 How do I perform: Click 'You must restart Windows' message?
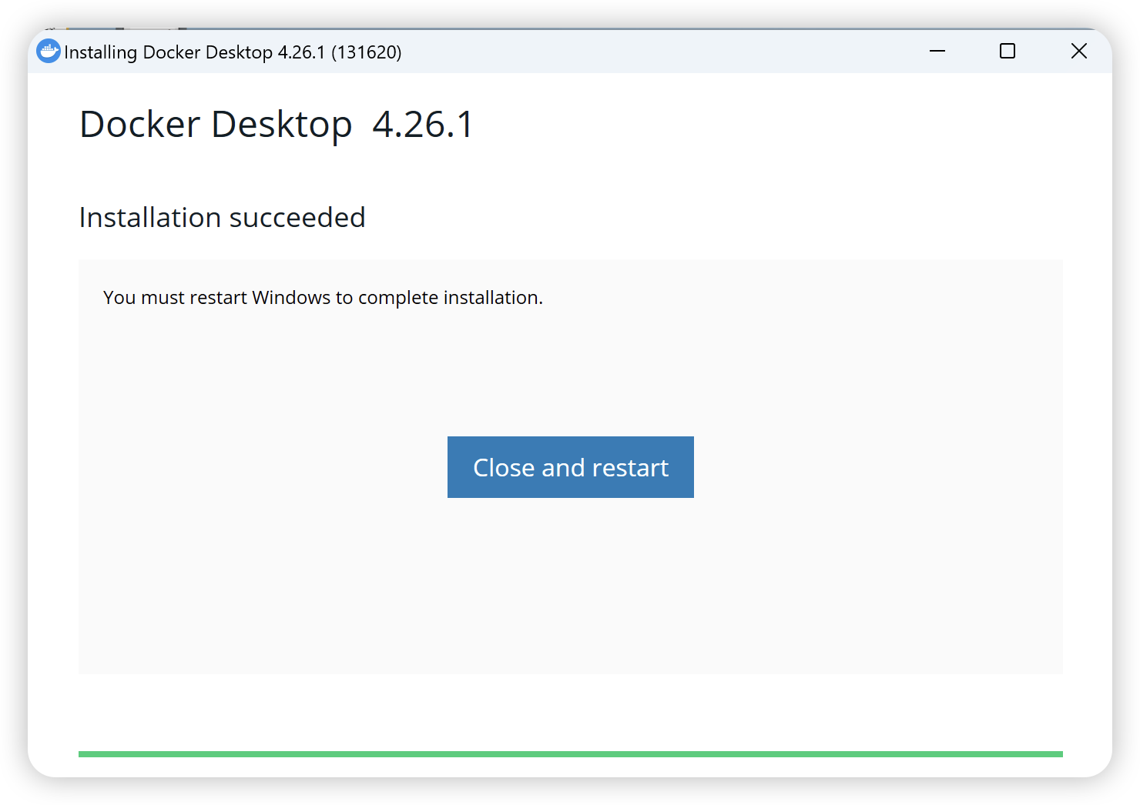click(323, 298)
